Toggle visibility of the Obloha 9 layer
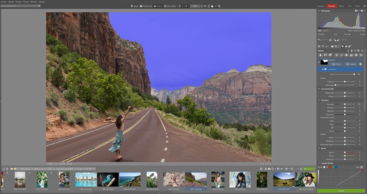 pos(322,69)
